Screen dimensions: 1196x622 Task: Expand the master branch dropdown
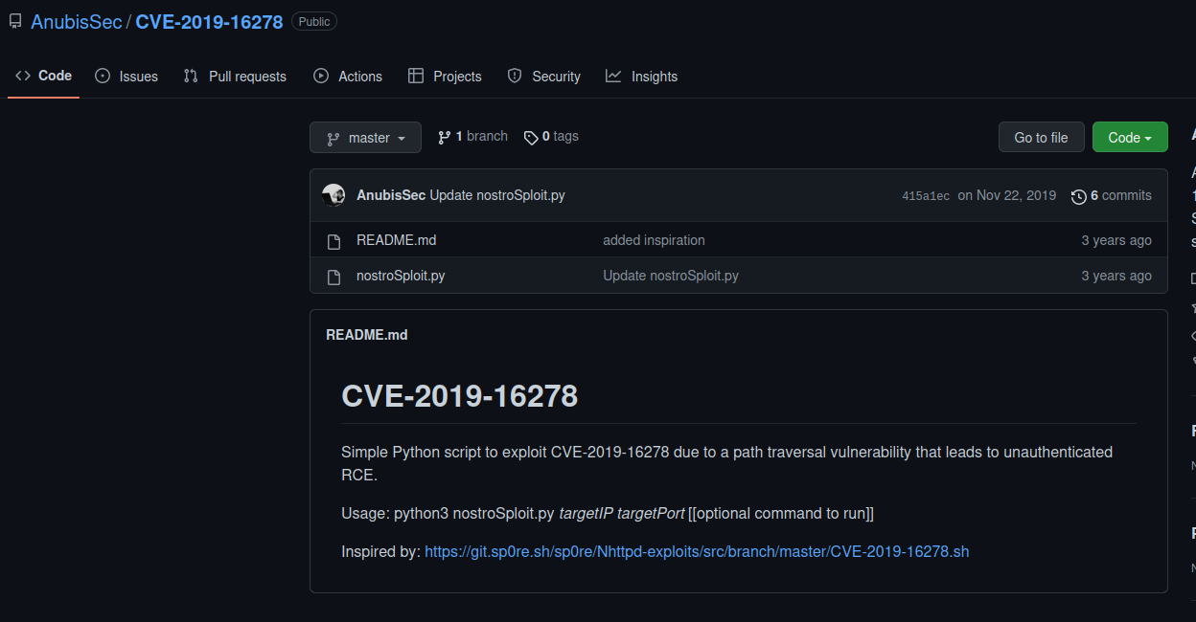point(365,138)
